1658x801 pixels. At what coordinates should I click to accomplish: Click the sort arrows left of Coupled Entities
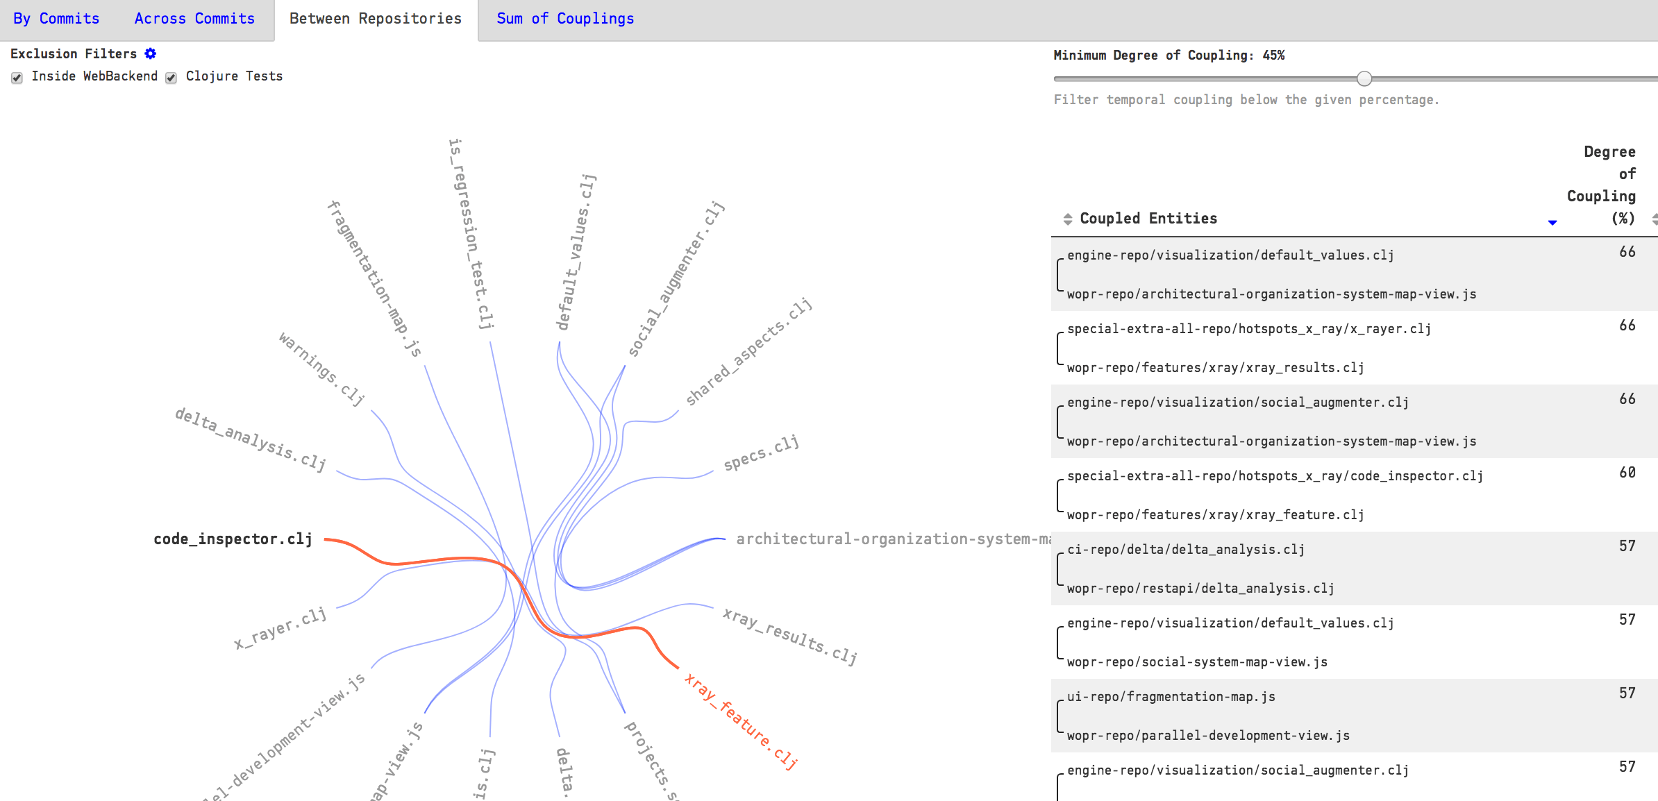click(1067, 219)
